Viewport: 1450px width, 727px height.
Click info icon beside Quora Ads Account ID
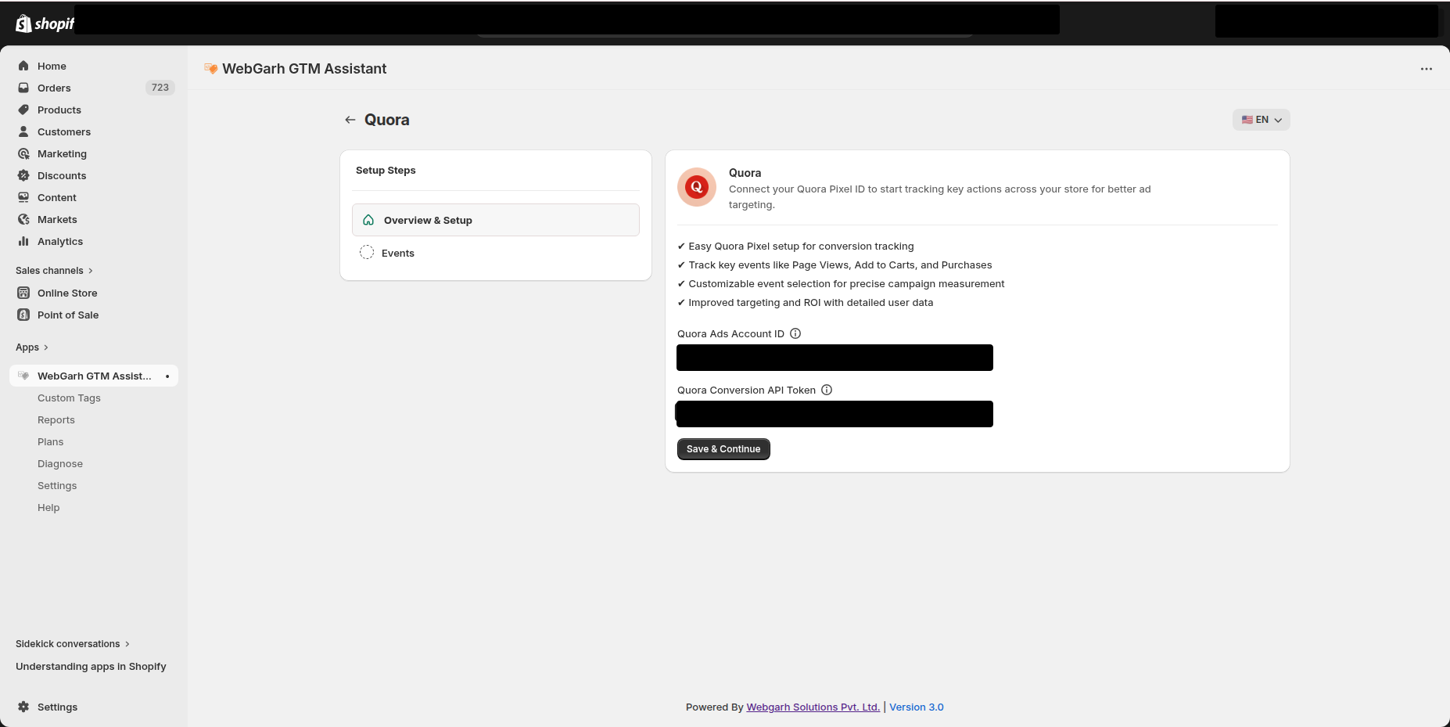click(795, 333)
